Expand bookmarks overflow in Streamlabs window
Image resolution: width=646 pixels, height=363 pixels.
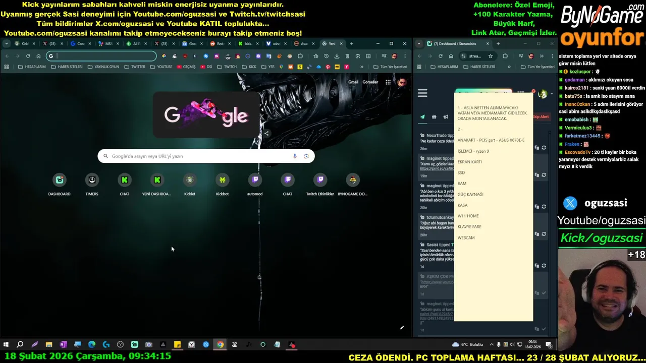pos(509,67)
